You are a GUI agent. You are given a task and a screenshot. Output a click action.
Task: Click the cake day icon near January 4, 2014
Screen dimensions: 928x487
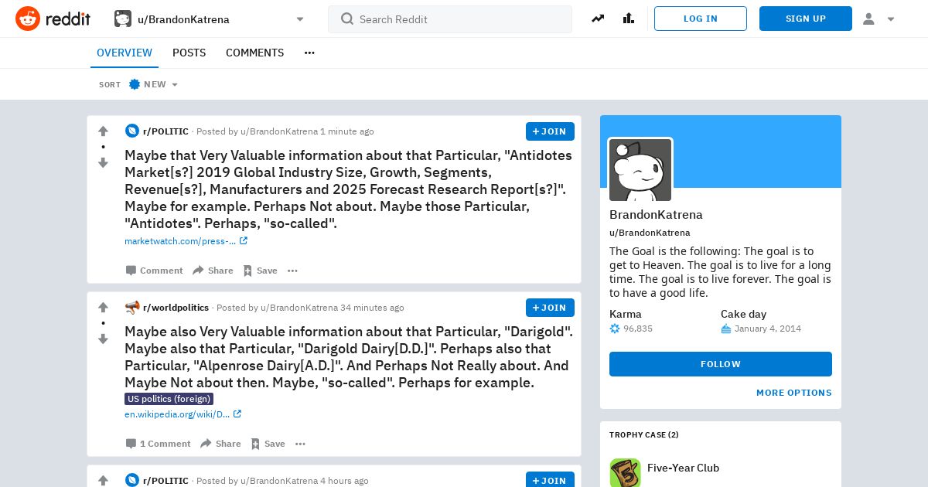tap(726, 329)
